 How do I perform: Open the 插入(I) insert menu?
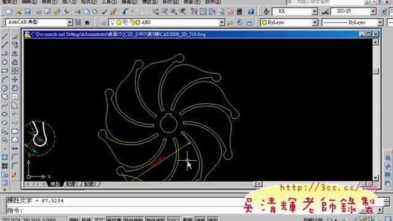(69, 2)
